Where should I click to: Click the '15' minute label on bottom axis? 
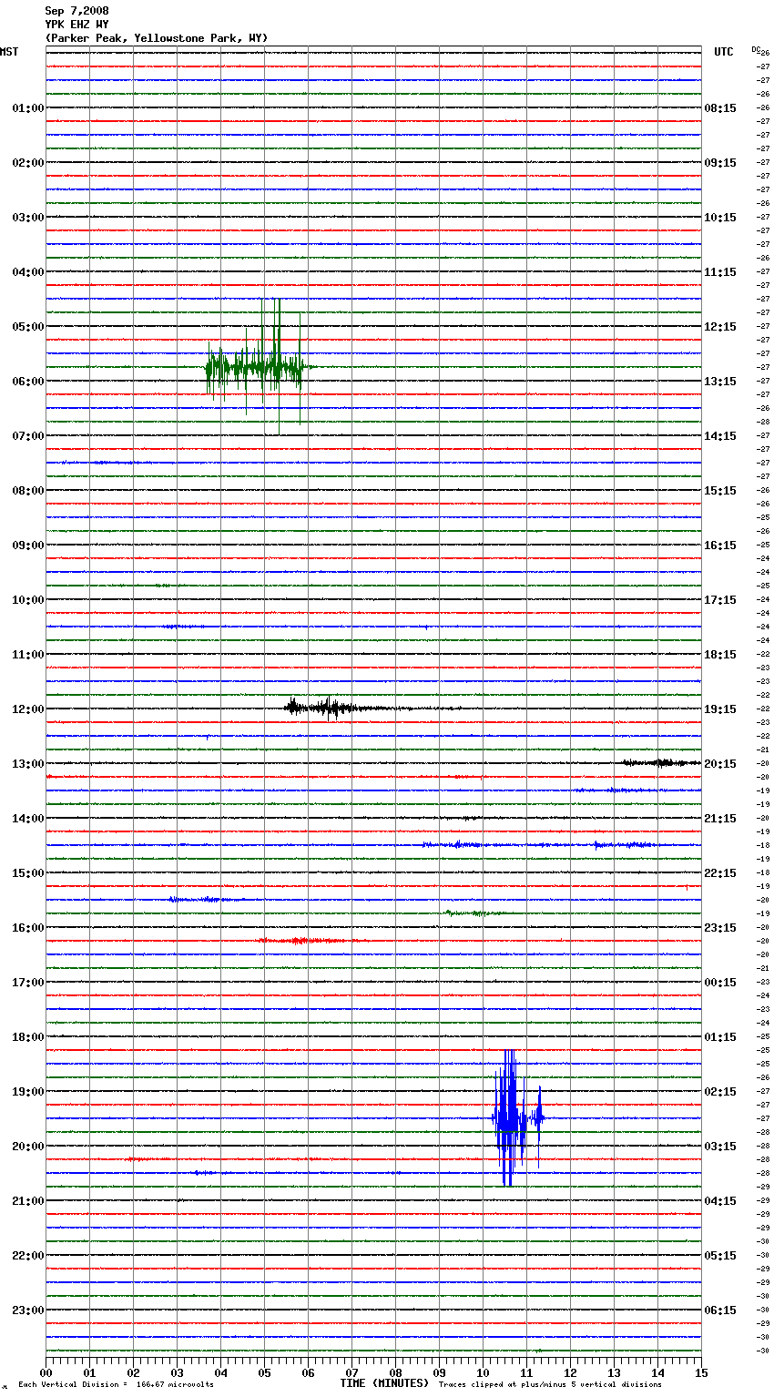(x=701, y=1372)
